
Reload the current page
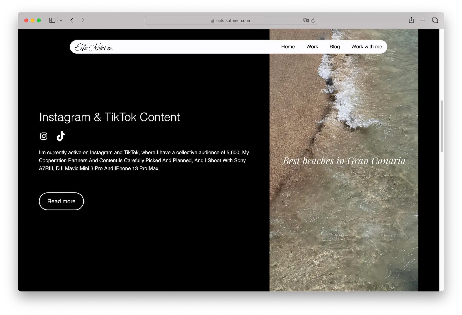click(313, 20)
